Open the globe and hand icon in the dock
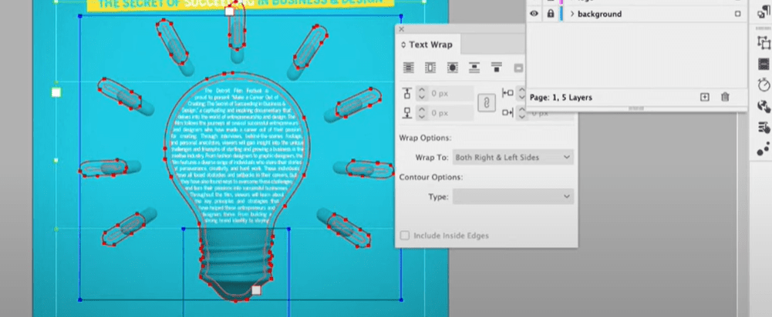Screen dimensions: 772x317 (x=764, y=106)
